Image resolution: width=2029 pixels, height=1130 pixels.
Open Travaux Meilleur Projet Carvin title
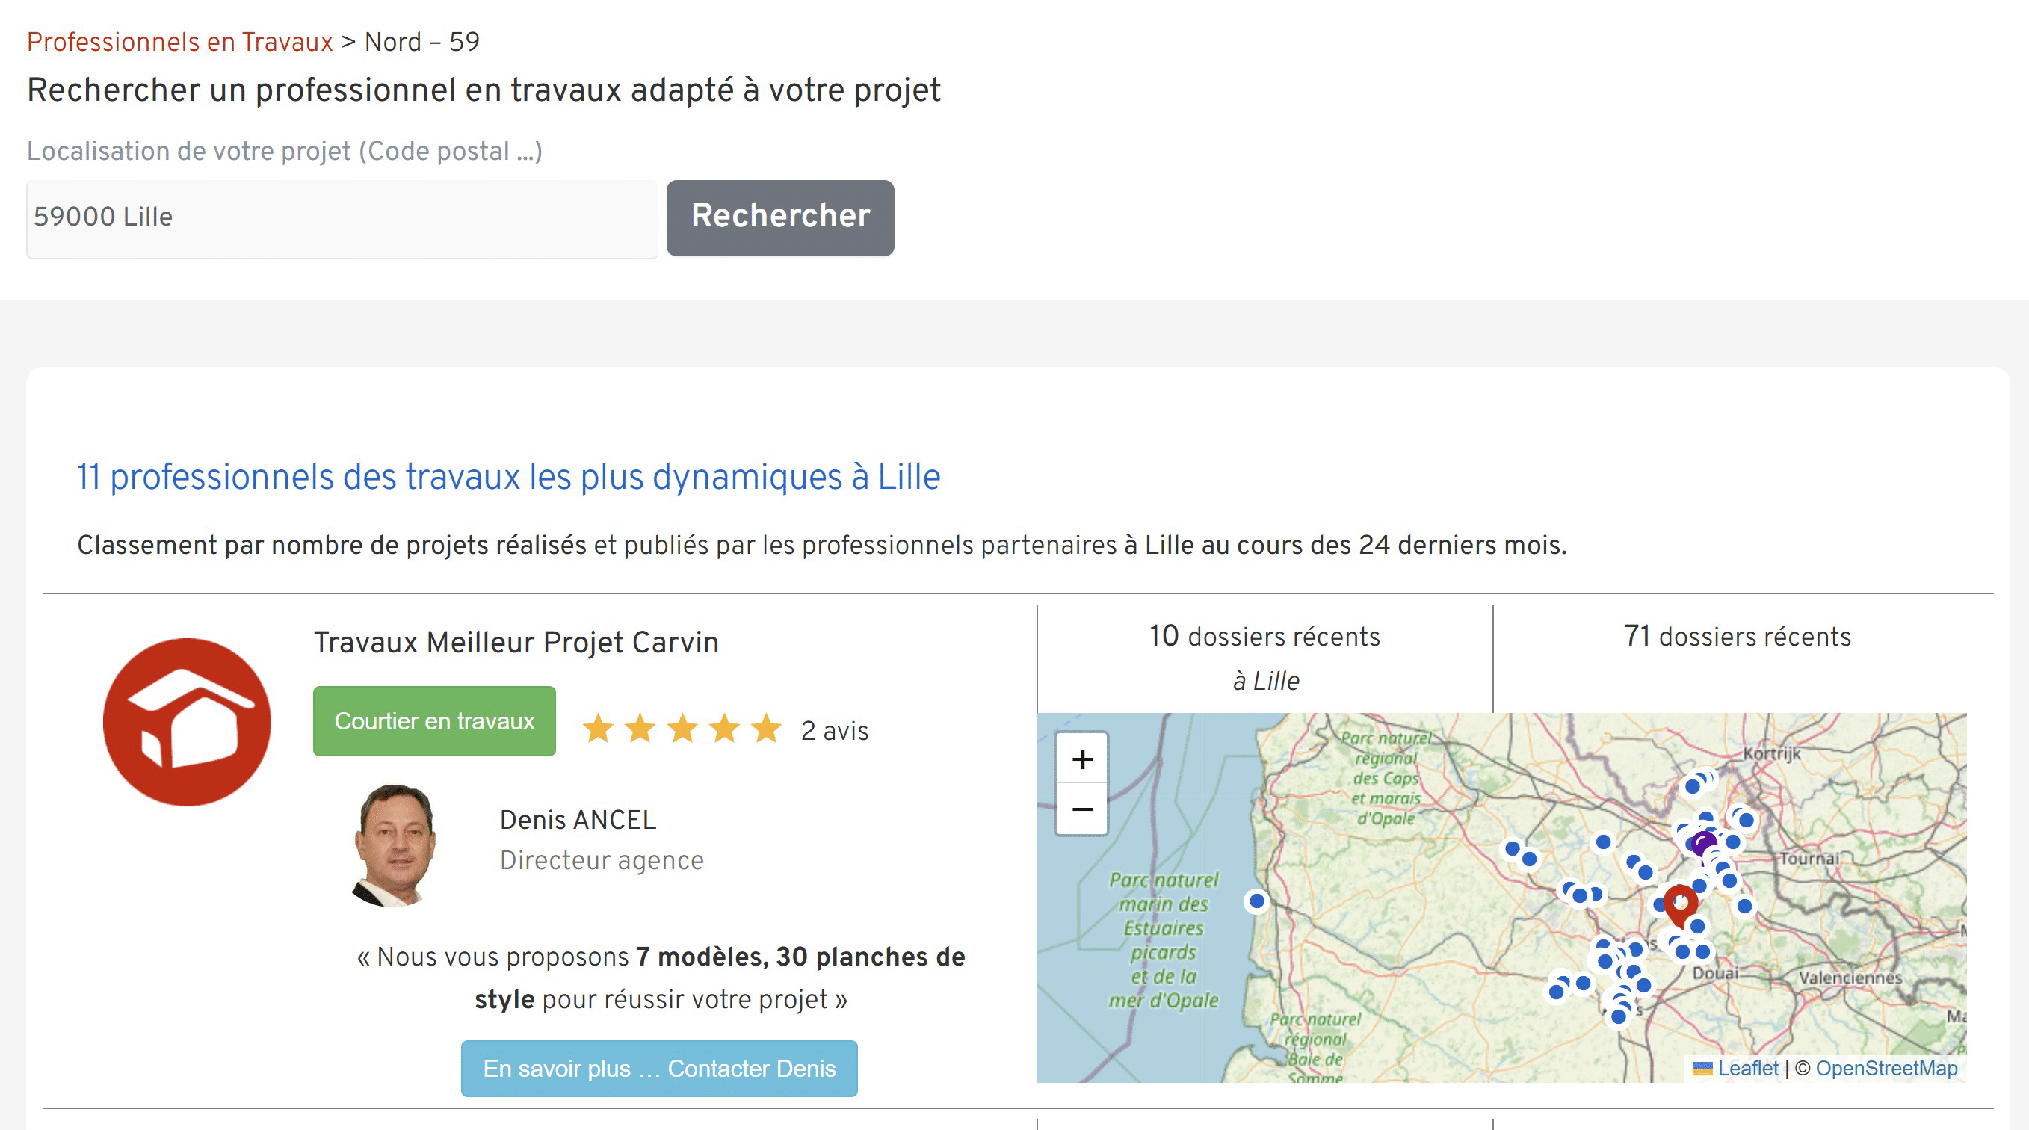click(516, 643)
